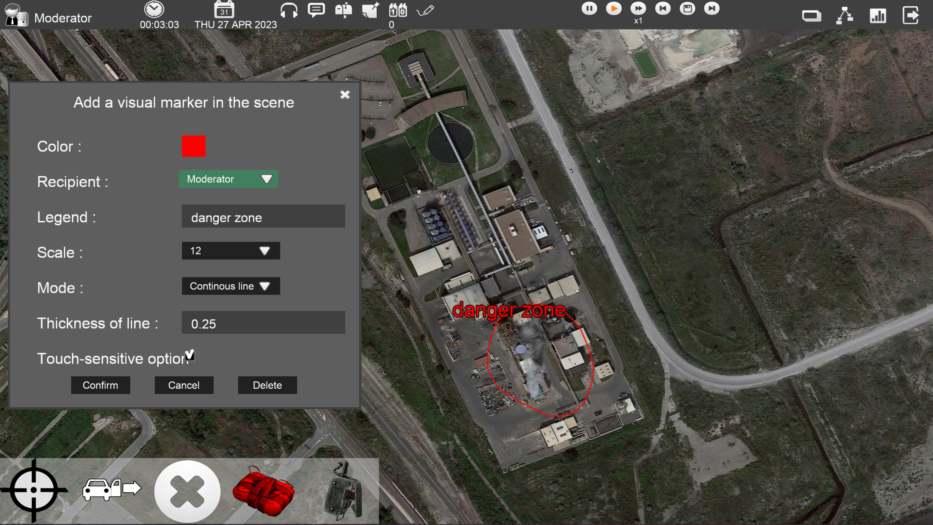Click the Moderator role name
933x525 pixels.
[x=63, y=18]
